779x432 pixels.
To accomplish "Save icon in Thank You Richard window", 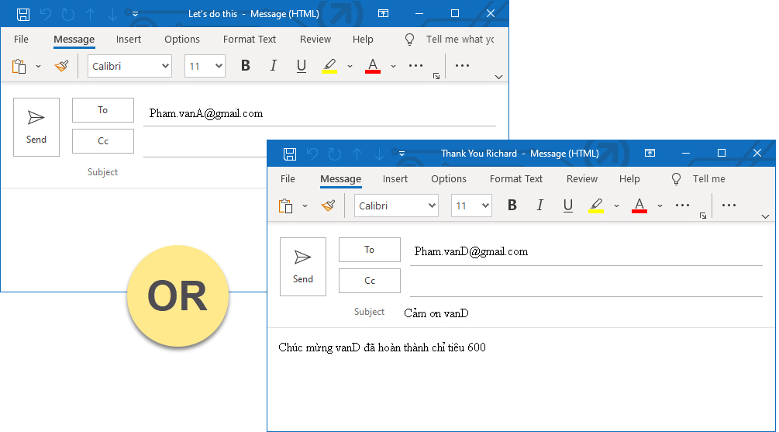I will tap(290, 154).
